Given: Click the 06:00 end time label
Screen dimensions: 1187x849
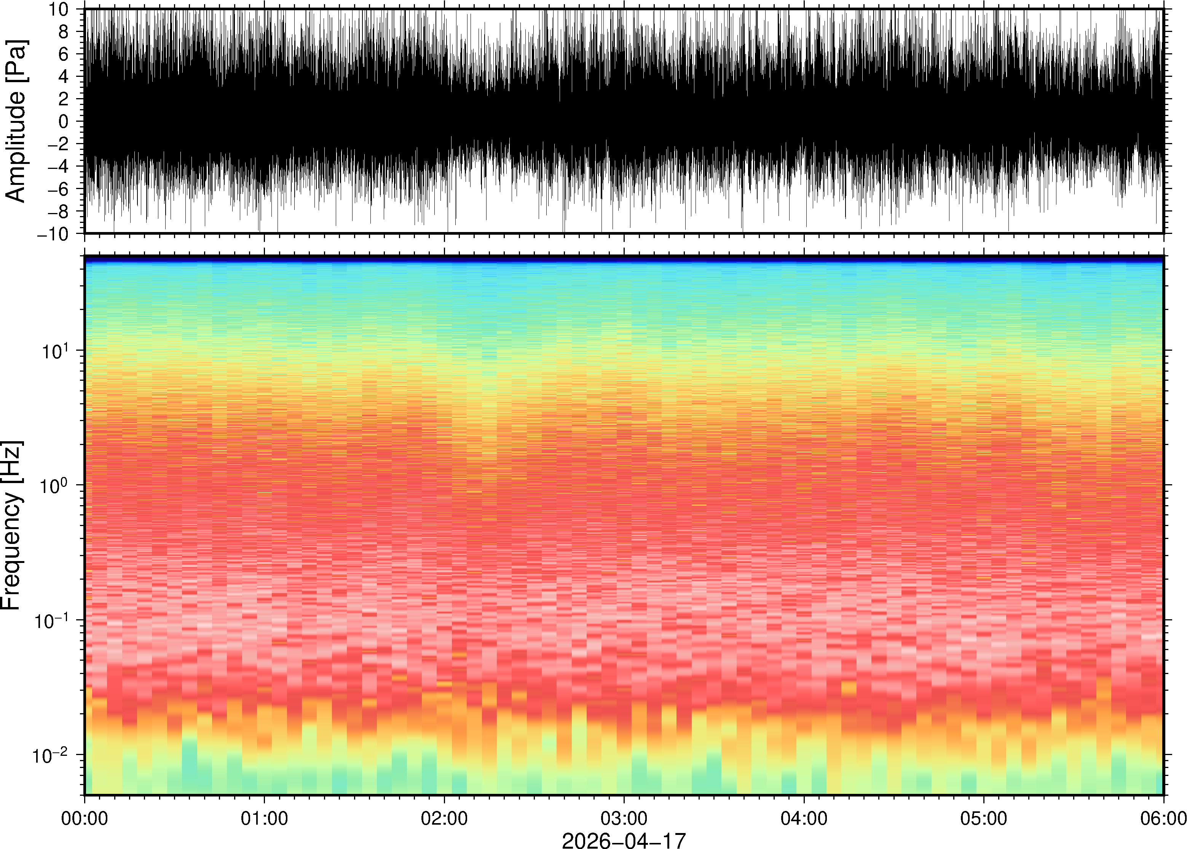Looking at the screenshot, I should [x=1163, y=818].
